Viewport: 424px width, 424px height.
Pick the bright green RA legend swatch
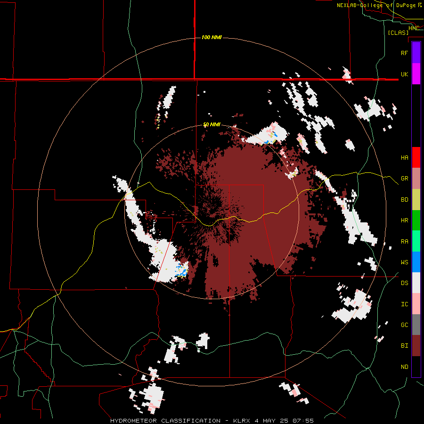pos(416,241)
